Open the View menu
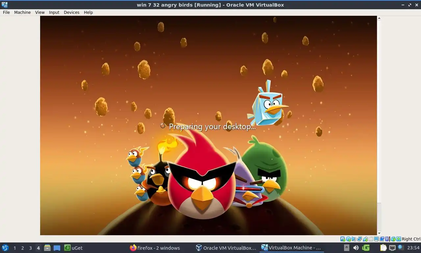The width and height of the screenshot is (421, 253). coord(40,12)
